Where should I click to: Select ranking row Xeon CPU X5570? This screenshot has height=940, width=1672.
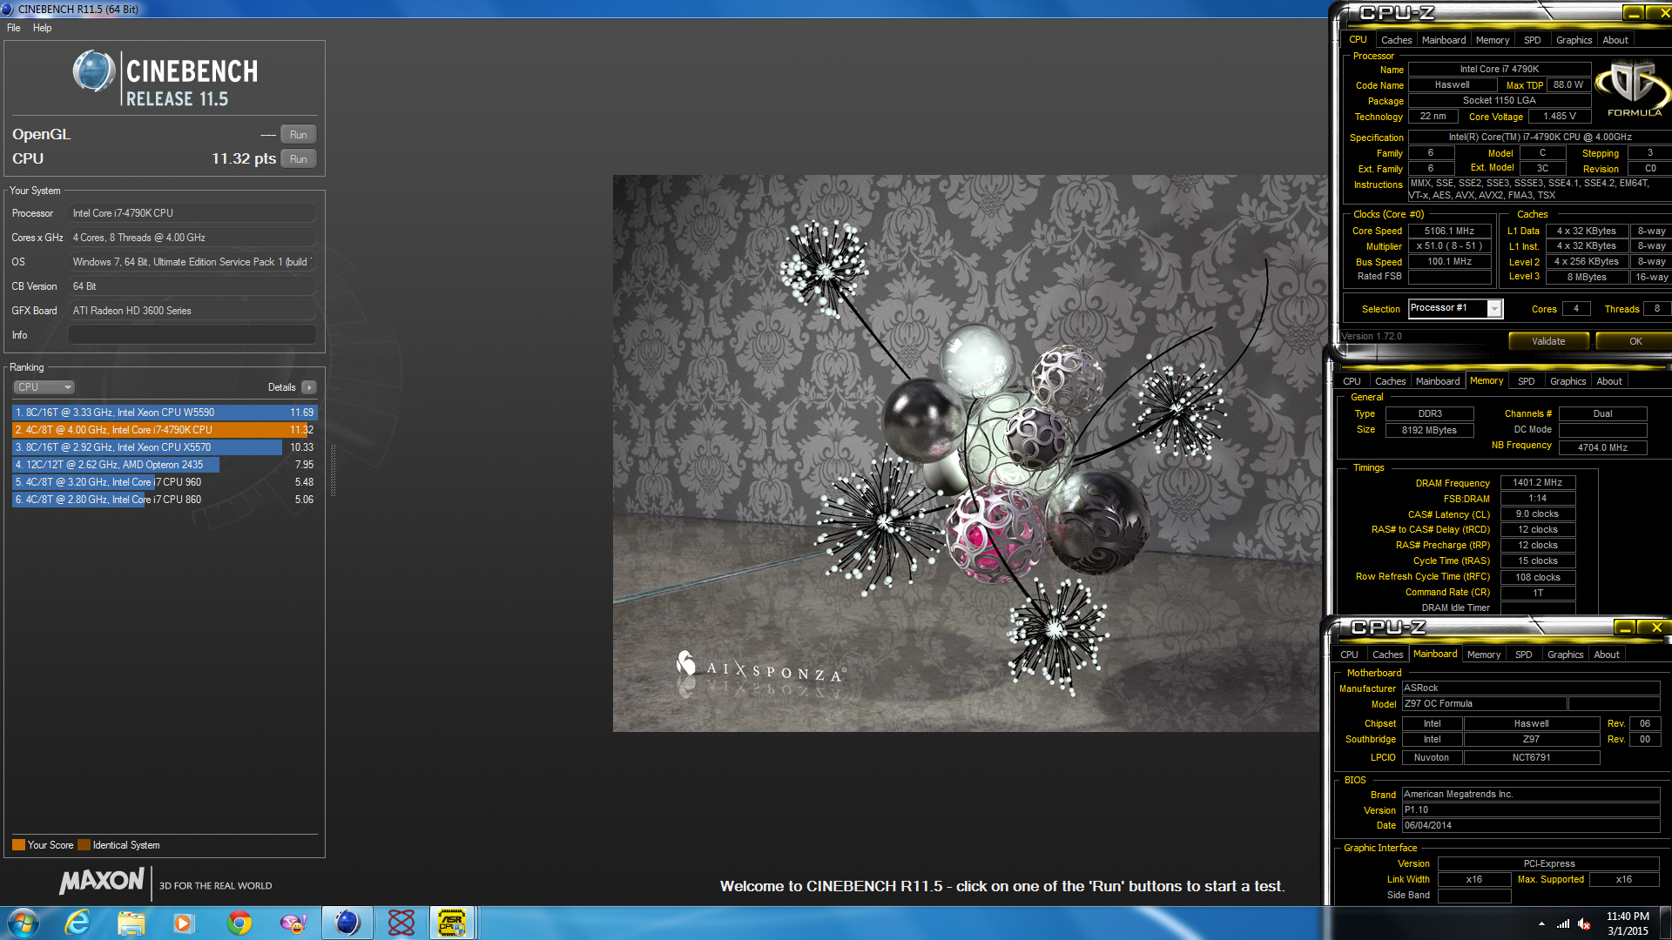[165, 447]
